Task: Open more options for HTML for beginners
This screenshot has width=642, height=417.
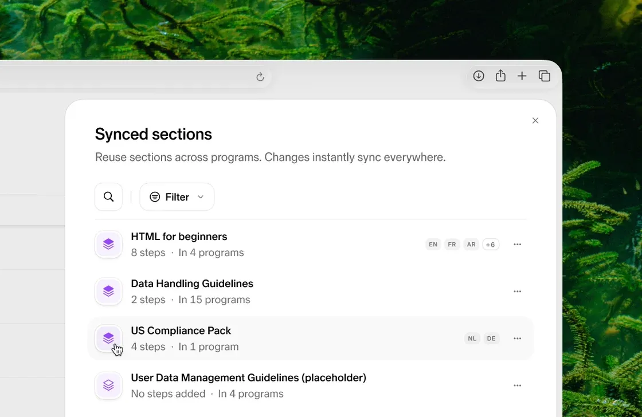Action: 517,245
